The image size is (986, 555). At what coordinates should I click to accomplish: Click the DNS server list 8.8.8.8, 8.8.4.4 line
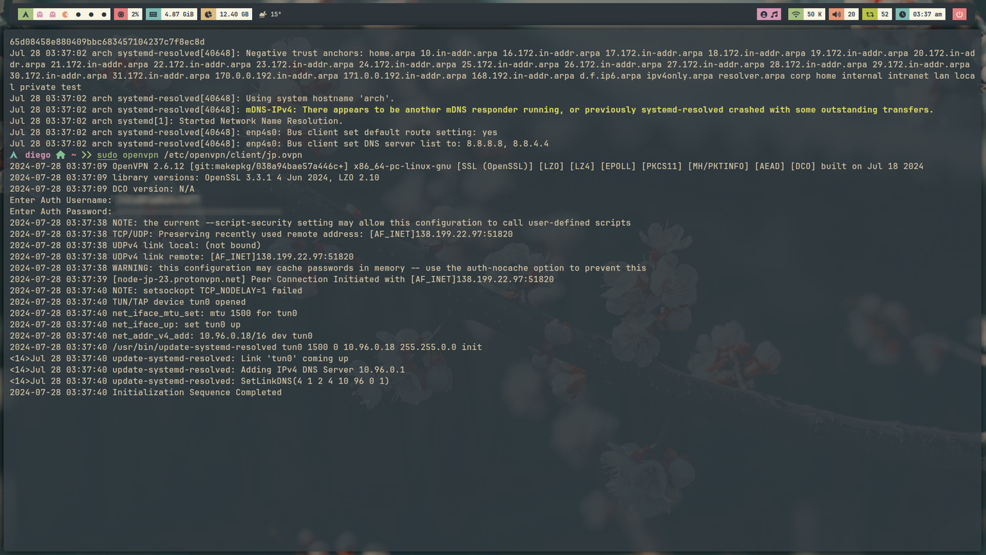point(279,144)
